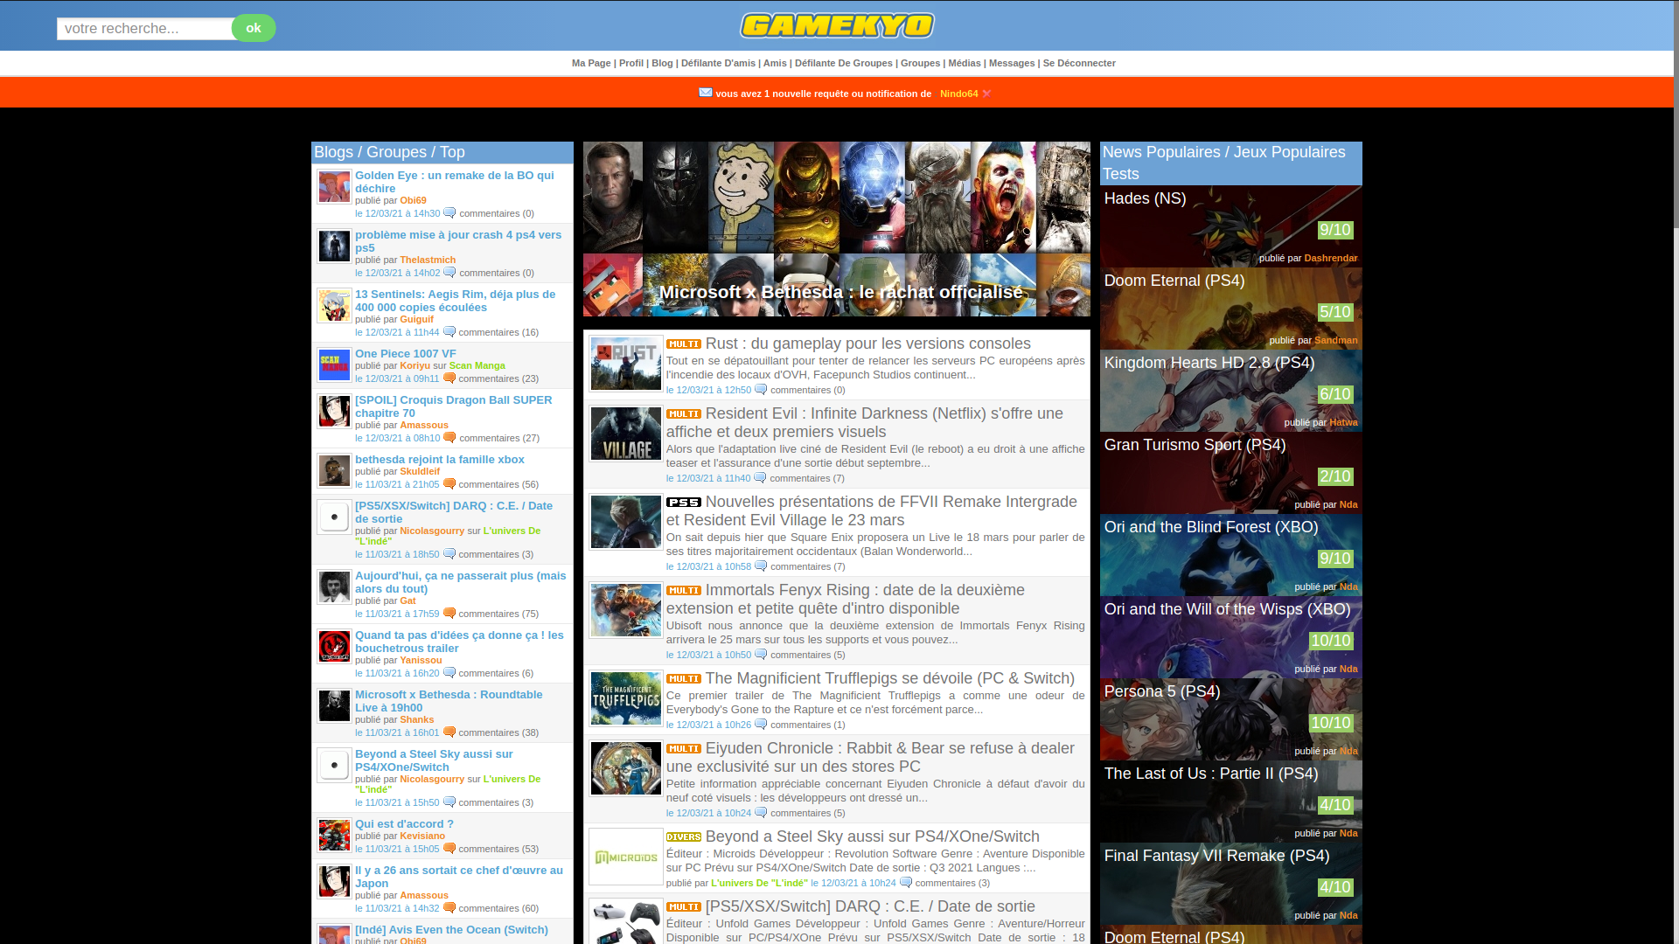
Task: Click PS5 tag icon on FFVII article
Action: (x=684, y=503)
